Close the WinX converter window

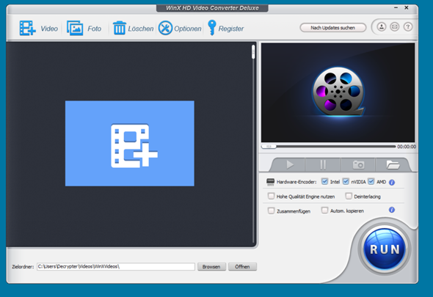(x=407, y=8)
